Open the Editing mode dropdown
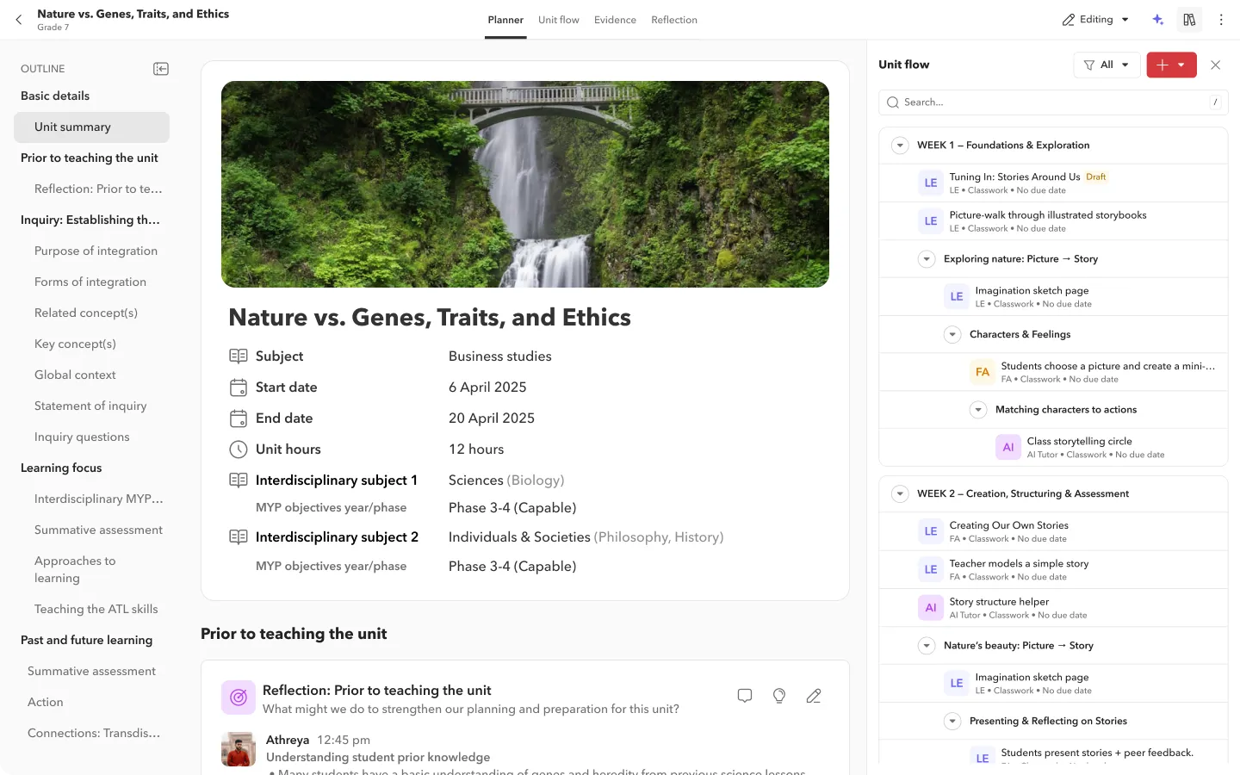 (x=1095, y=20)
